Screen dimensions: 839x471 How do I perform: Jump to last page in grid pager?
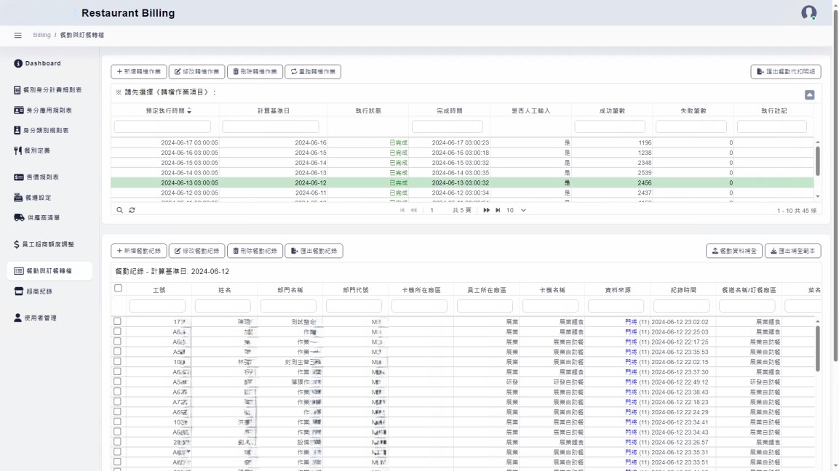coord(498,210)
